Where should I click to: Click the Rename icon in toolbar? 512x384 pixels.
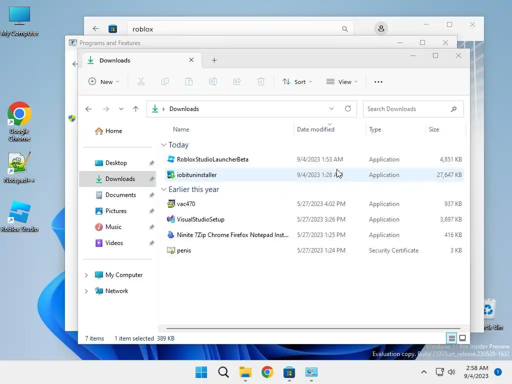click(213, 81)
